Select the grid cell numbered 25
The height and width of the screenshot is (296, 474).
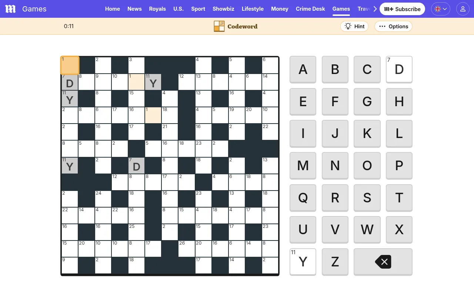point(136,232)
